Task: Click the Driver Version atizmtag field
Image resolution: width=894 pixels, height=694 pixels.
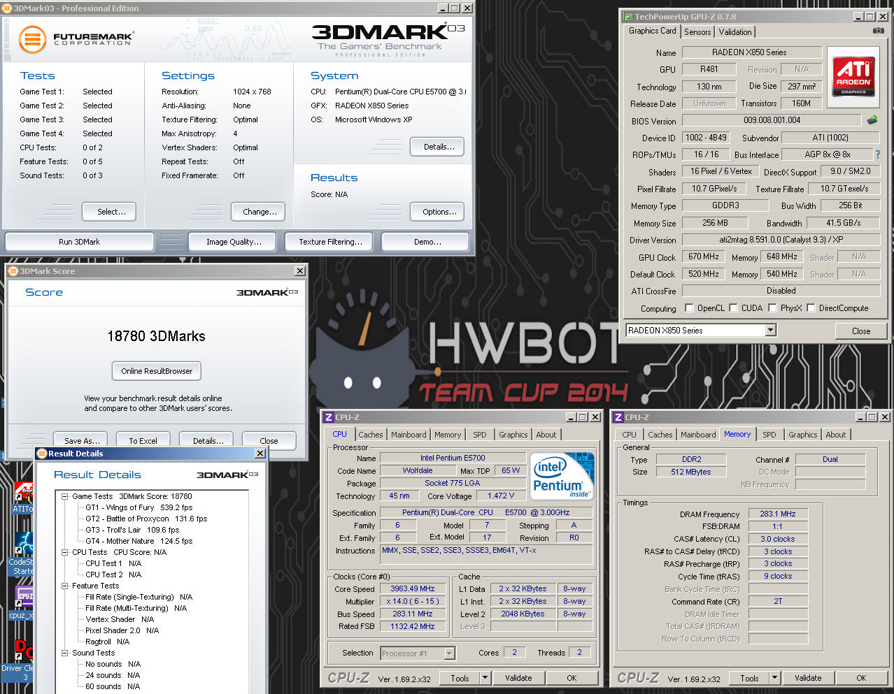Action: coord(781,240)
